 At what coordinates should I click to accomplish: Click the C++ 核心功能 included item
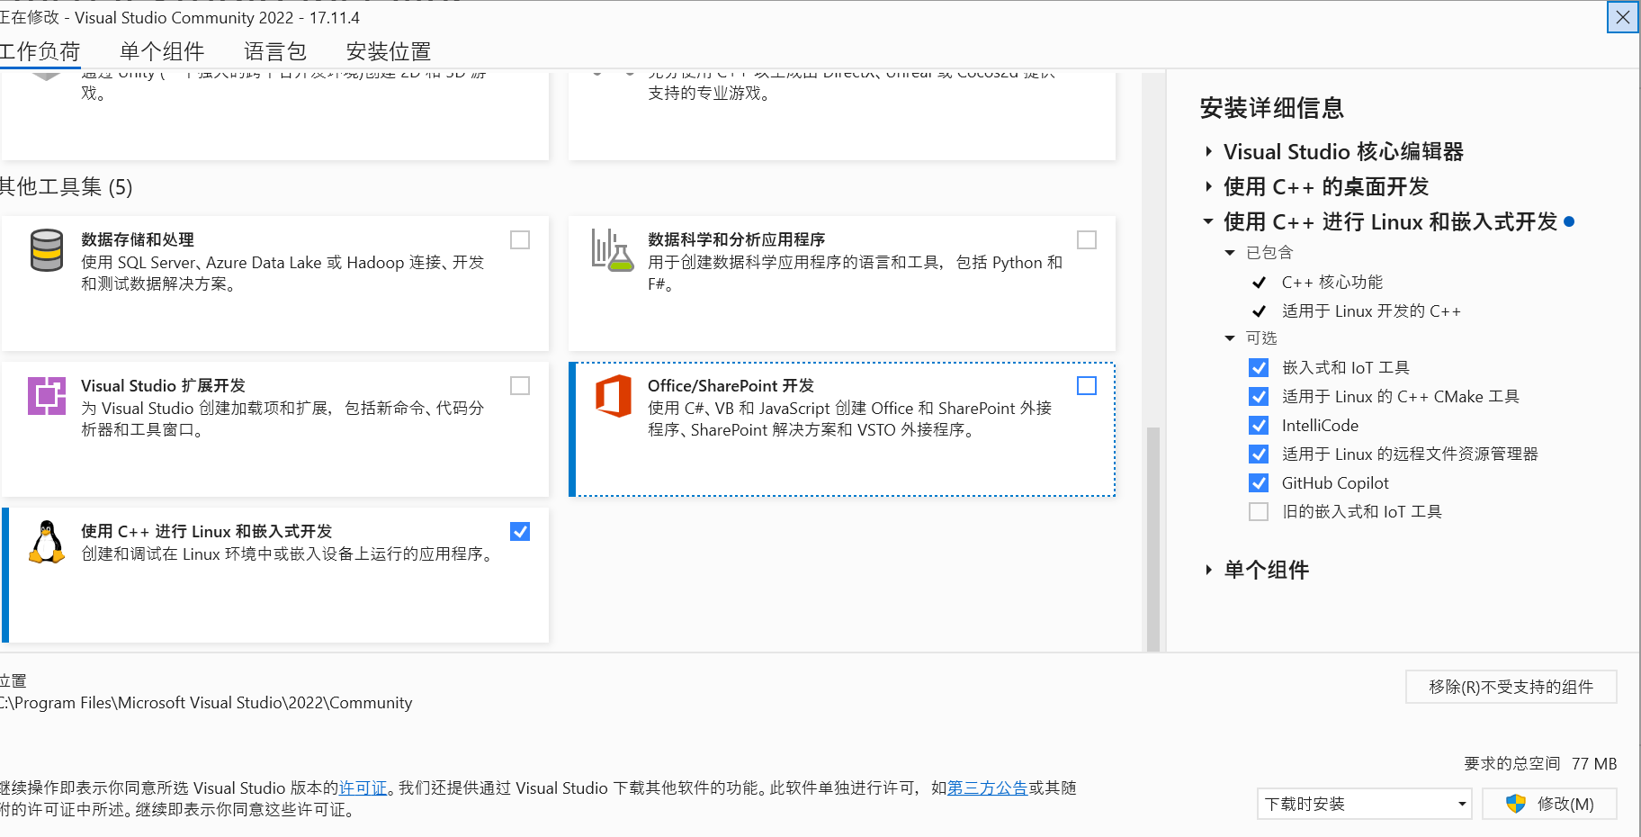tap(1332, 283)
